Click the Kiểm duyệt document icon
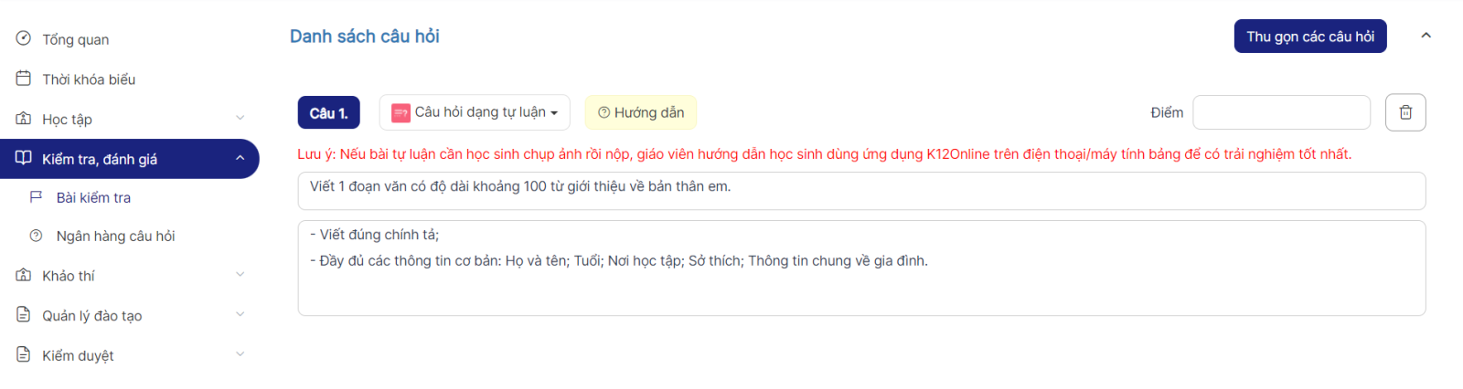Screen dimensions: 1463x389 [x=24, y=354]
